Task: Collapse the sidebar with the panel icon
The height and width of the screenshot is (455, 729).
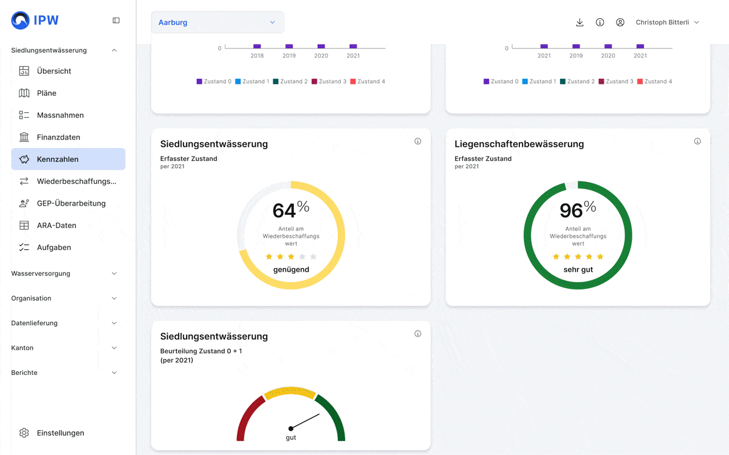Action: (116, 20)
